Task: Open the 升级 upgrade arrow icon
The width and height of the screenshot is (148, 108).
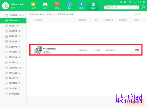Action: tap(81, 6)
